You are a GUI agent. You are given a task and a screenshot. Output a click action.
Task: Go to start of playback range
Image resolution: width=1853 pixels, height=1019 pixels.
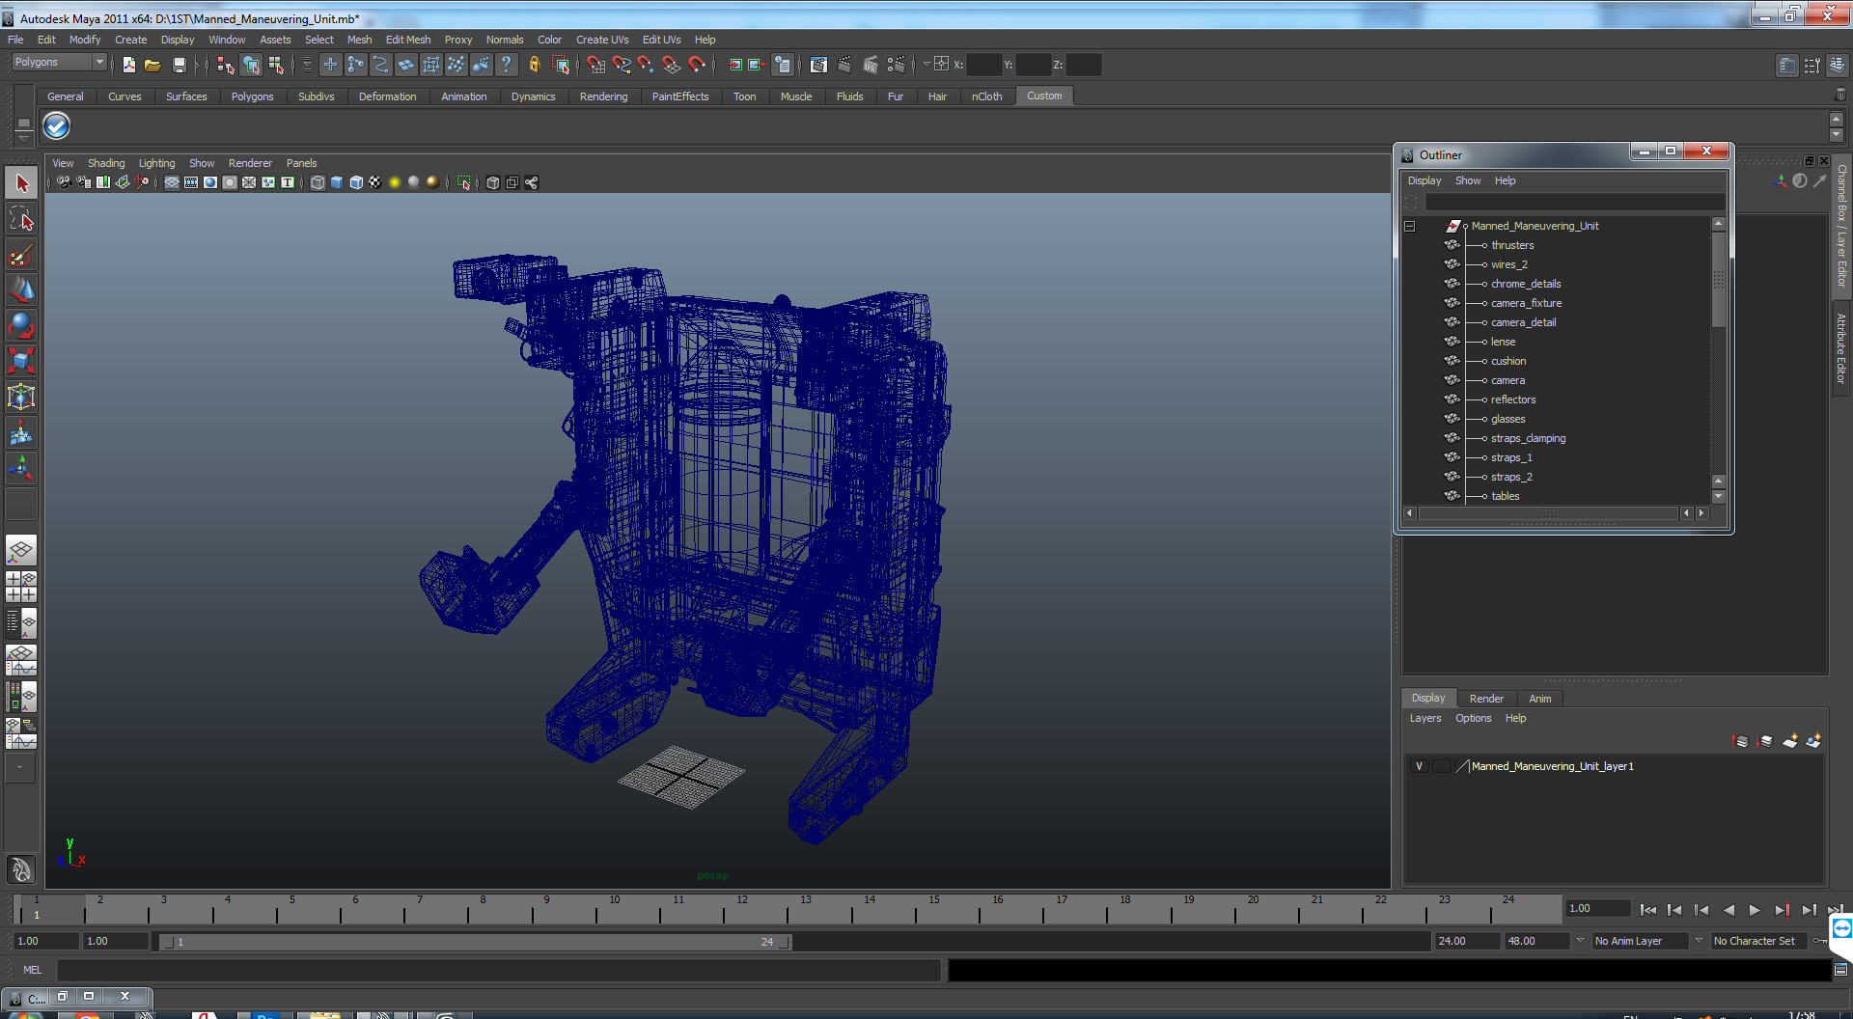(x=1648, y=910)
